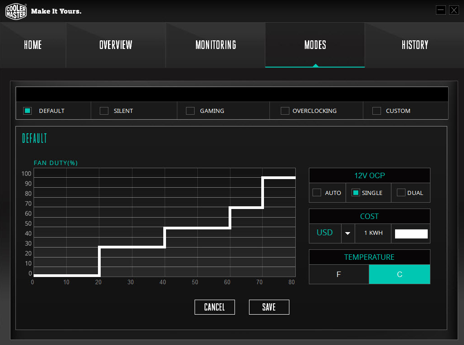
Task: Click the COST section header
Action: tap(370, 216)
